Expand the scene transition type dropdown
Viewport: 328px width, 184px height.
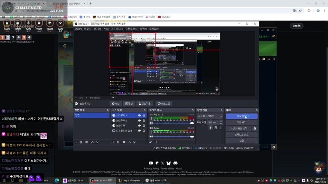click(221, 116)
